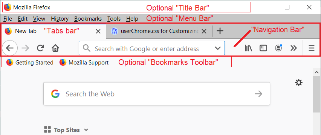Close the New Tab tab
Screen dimensions: 321x135
pyautogui.click(x=98, y=31)
